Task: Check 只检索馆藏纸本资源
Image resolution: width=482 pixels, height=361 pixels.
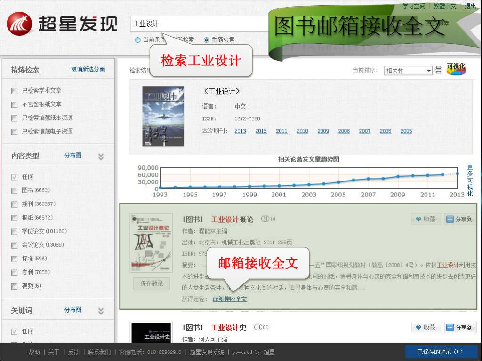Action: tap(14, 118)
